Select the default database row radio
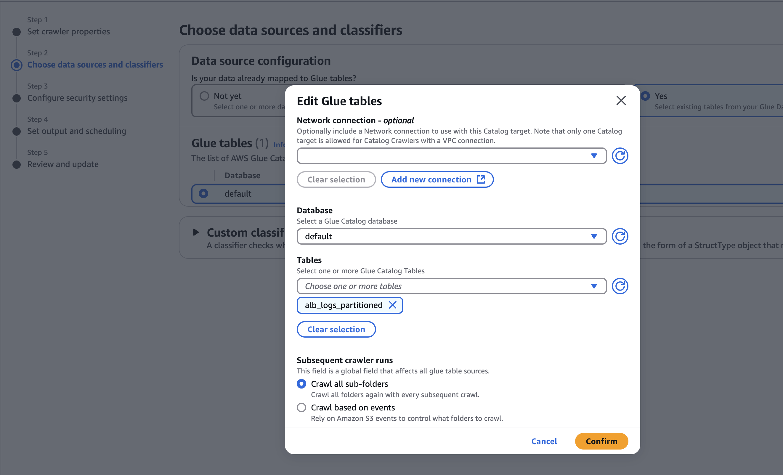 coord(203,193)
